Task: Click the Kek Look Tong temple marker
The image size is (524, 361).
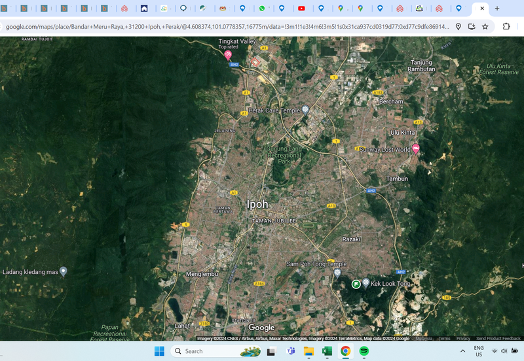Action: (x=366, y=283)
